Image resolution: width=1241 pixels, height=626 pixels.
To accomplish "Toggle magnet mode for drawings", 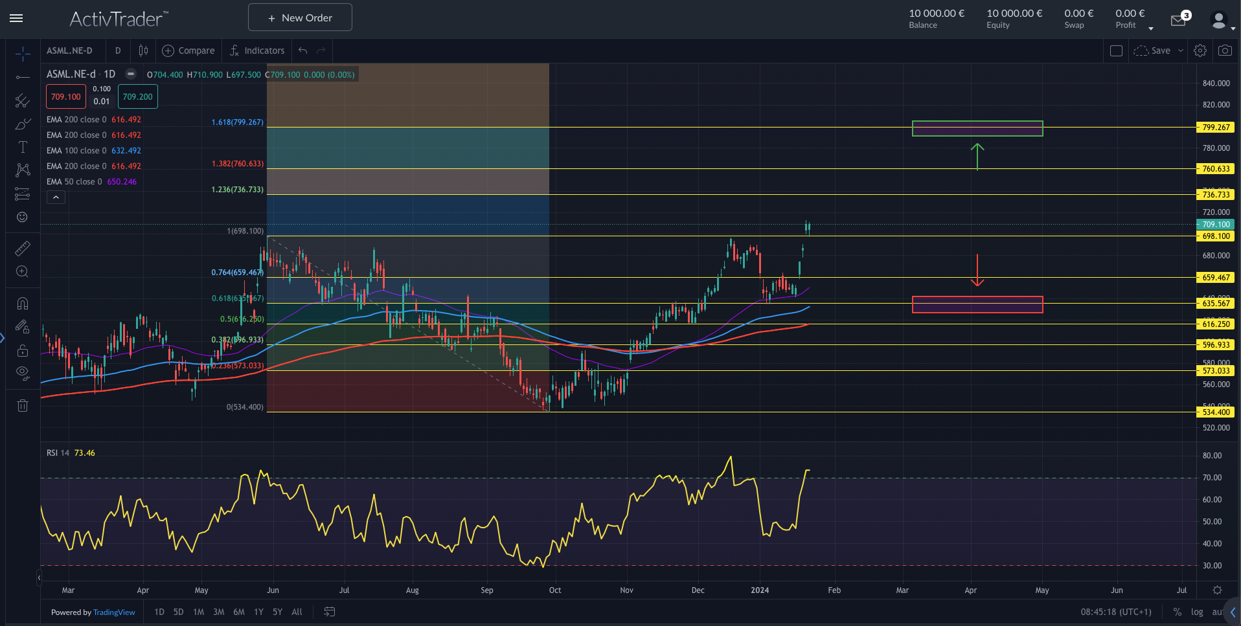I will click(x=22, y=304).
